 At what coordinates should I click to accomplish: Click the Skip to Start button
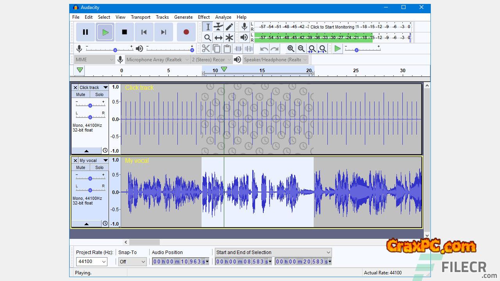(x=144, y=32)
